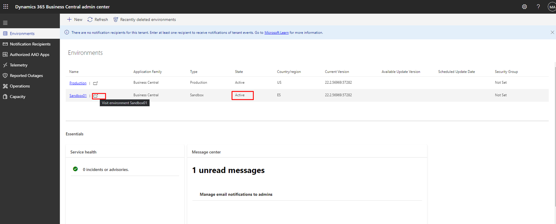Sort by Application Family column header

pos(148,72)
